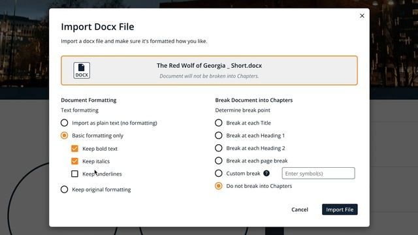Cancel the docx import
The width and height of the screenshot is (418, 235).
[x=300, y=210]
